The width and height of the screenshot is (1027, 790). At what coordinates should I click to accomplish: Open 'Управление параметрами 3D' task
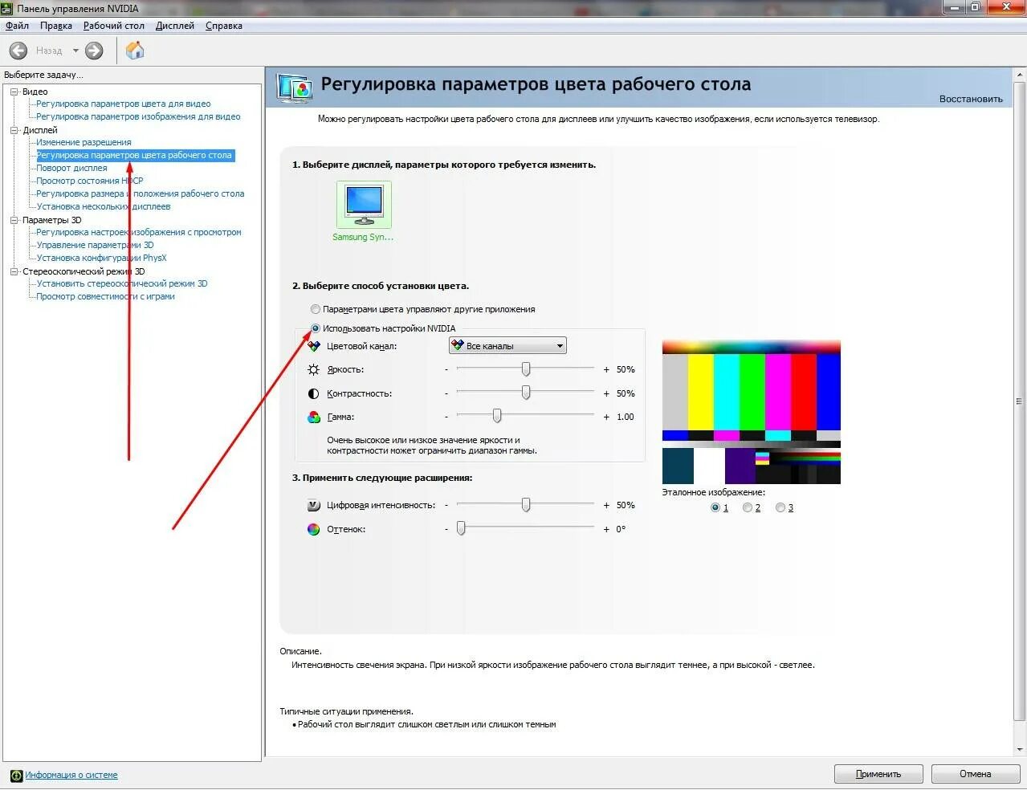pyautogui.click(x=95, y=246)
